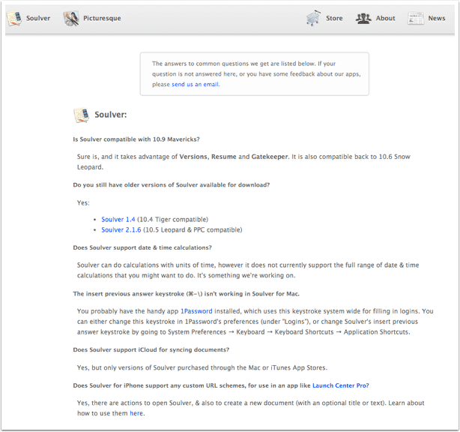Click the About people icon
Viewport: 460px width, 432px height.
pos(363,19)
